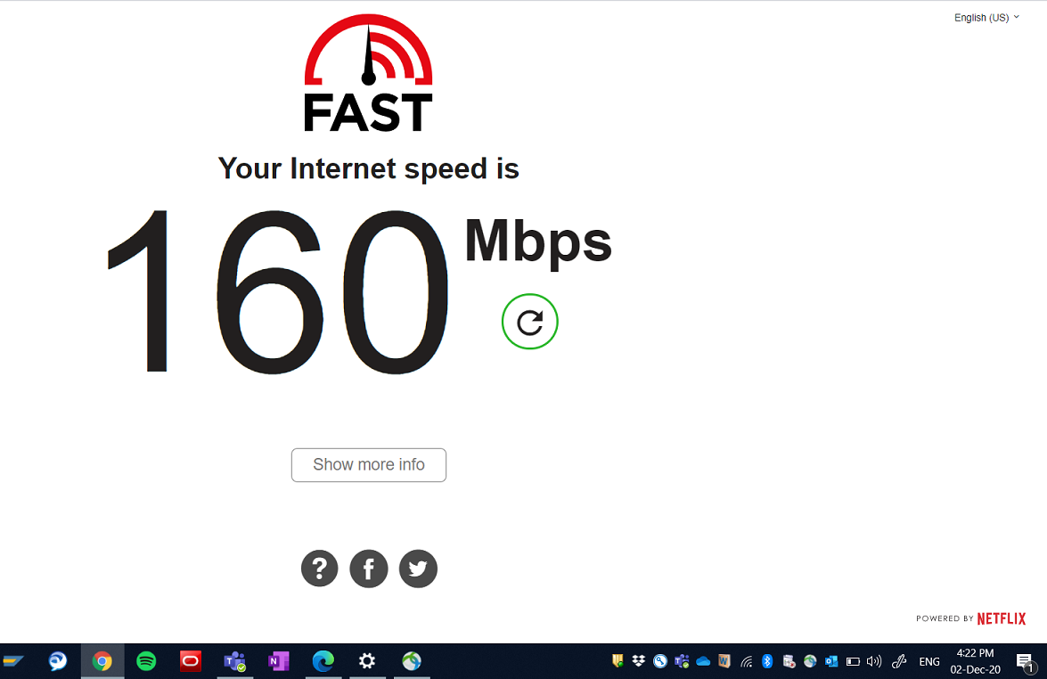Viewport: 1047px width, 679px height.
Task: Restart the speed test with refresh icon
Action: pyautogui.click(x=529, y=322)
